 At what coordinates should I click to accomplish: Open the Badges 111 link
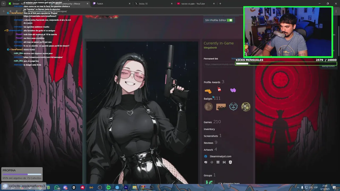point(212,98)
